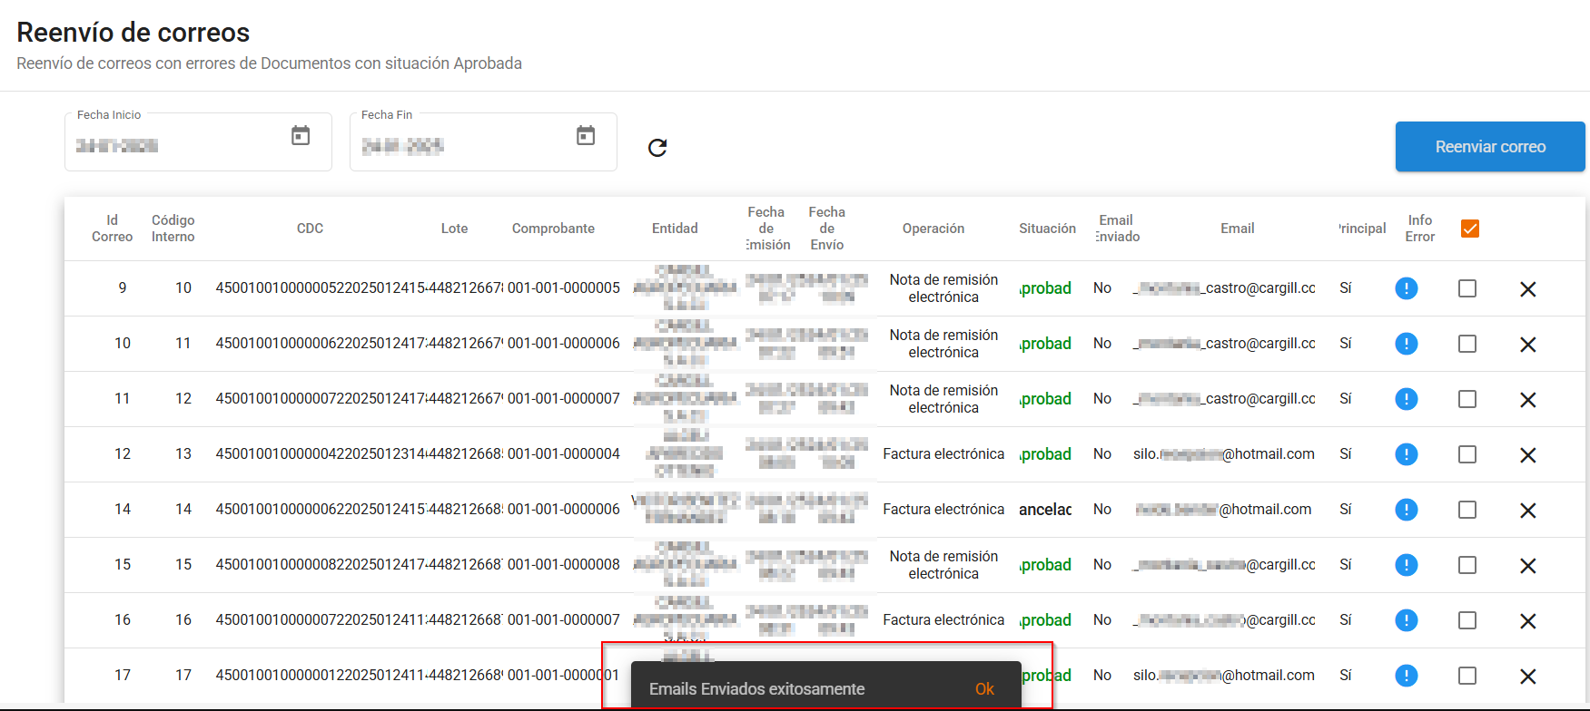Viewport: 1590px width, 711px height.
Task: Show error info for Id Correo 9
Action: pos(1406,288)
